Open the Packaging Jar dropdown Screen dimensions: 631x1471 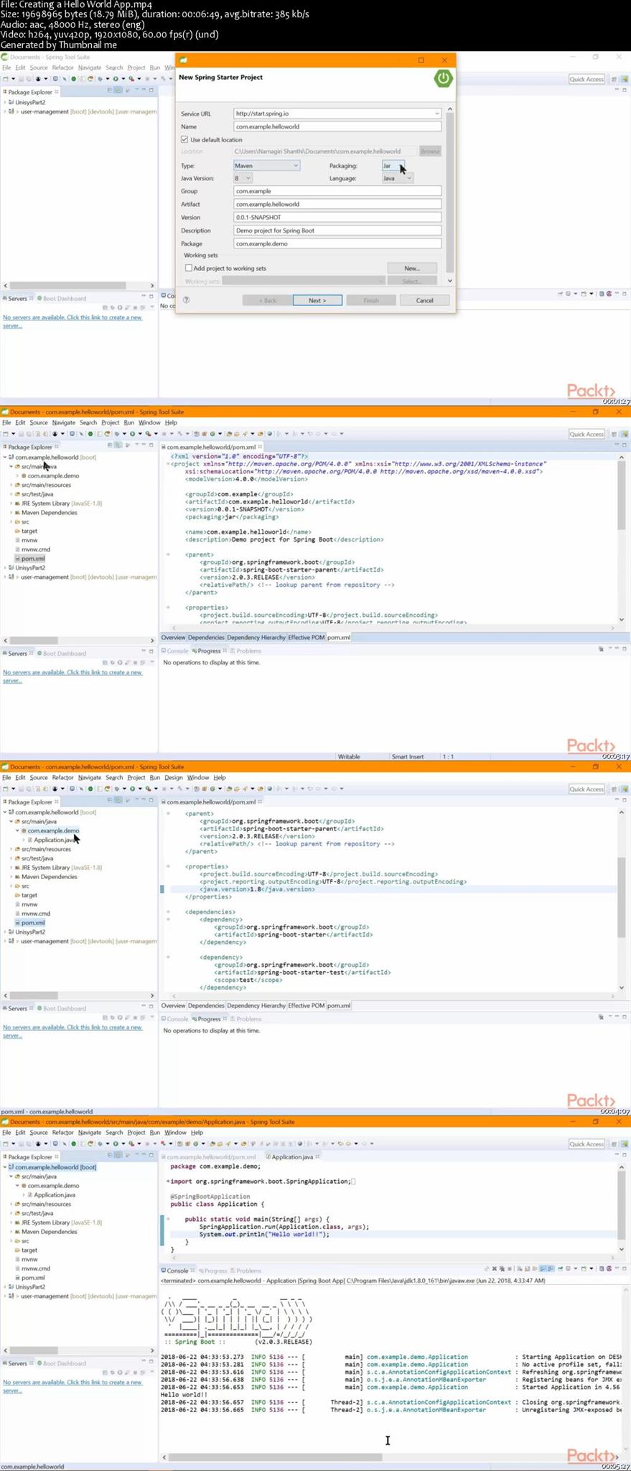coord(393,165)
